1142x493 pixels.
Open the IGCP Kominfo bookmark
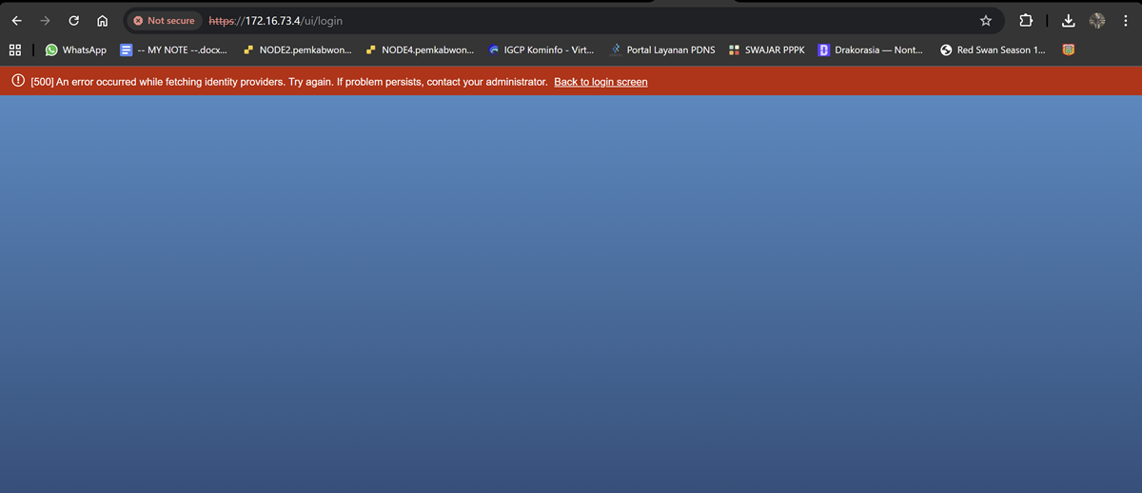click(x=541, y=49)
